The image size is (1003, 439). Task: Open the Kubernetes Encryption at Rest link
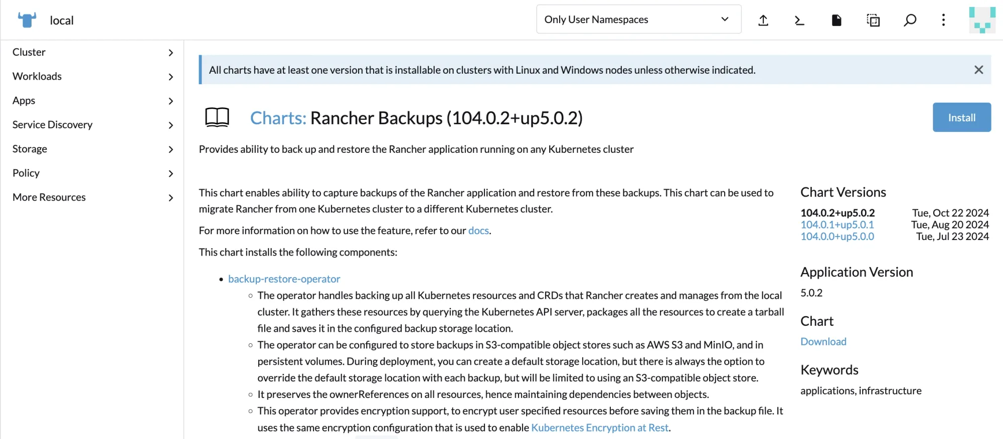(x=599, y=427)
